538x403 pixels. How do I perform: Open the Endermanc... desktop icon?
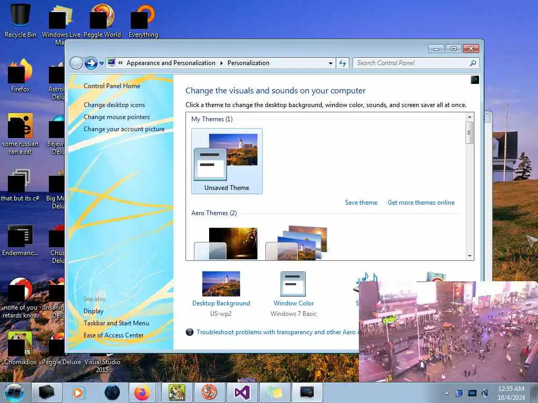tap(20, 240)
